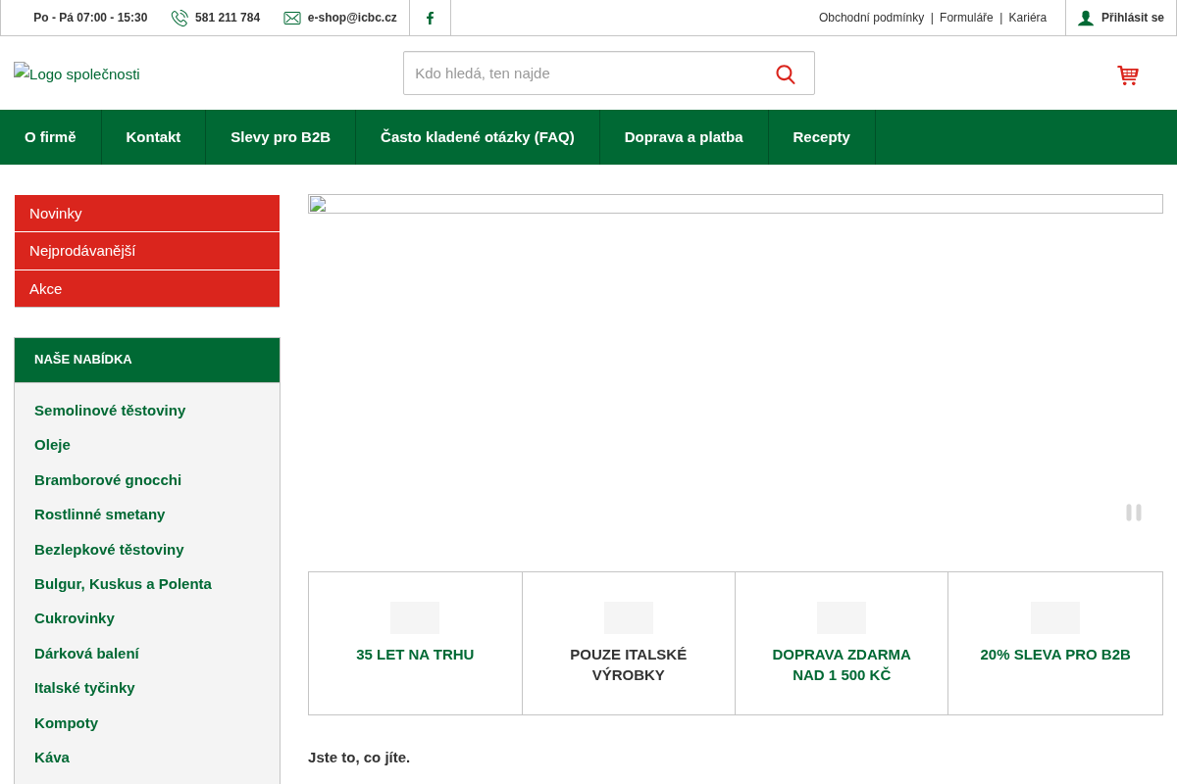Open Často kladené otázky (FAQ) menu
1177x784 pixels.
478,137
